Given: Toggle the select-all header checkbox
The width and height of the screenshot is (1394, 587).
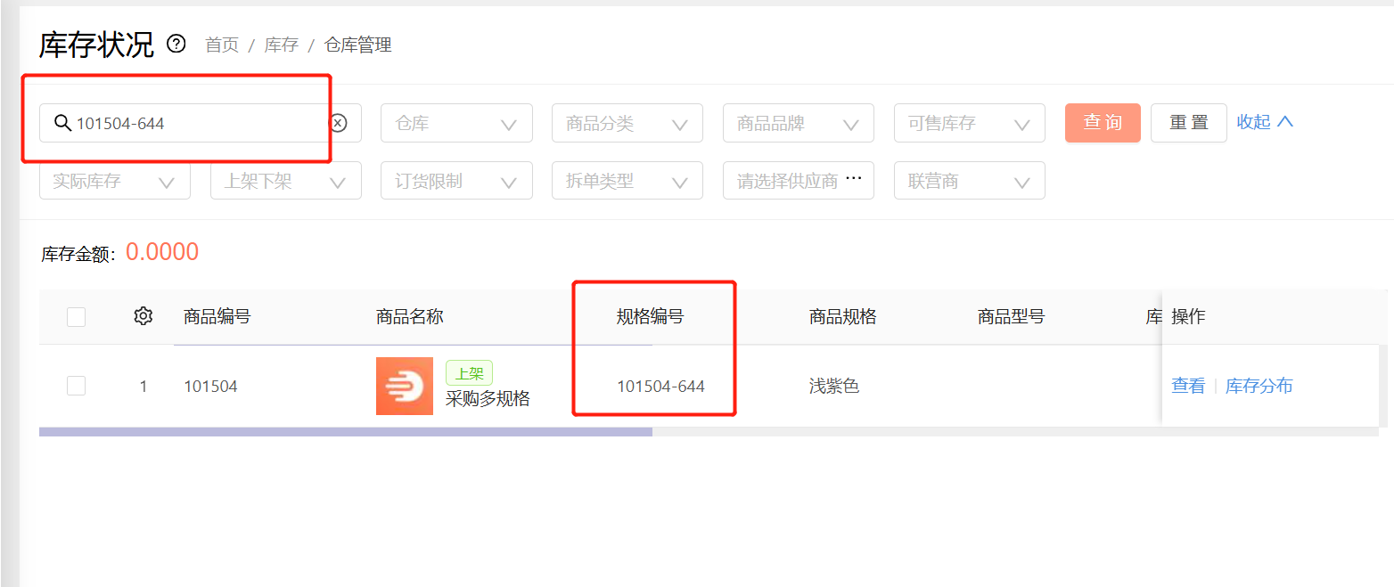Looking at the screenshot, I should pos(77,317).
